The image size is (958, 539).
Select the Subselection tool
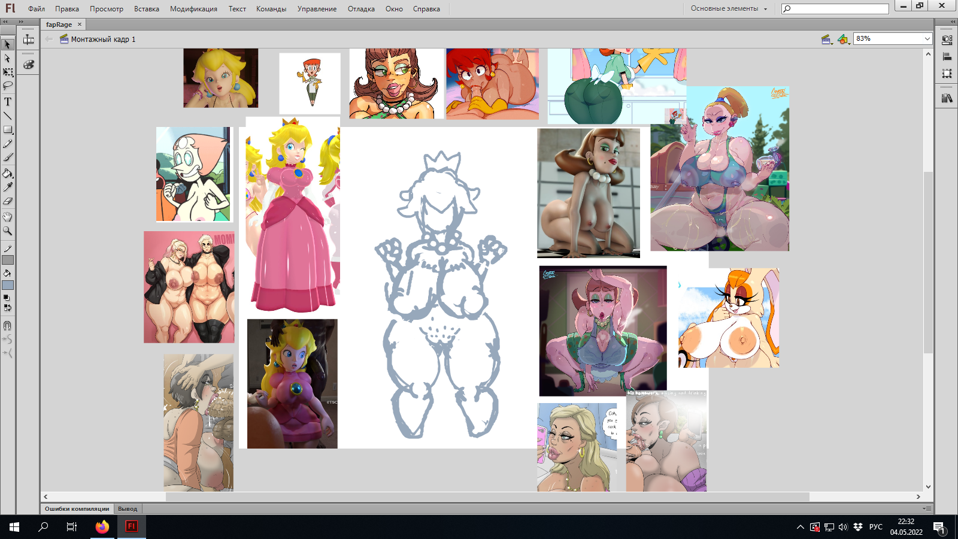pos(8,58)
